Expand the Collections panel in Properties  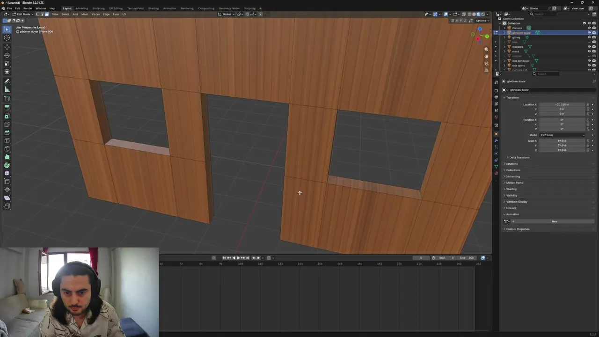(513, 170)
